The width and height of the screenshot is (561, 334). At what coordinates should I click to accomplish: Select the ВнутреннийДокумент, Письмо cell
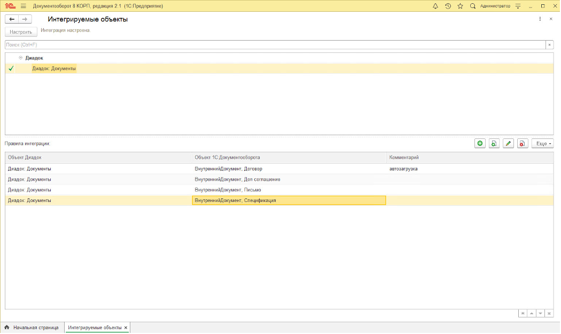click(289, 190)
